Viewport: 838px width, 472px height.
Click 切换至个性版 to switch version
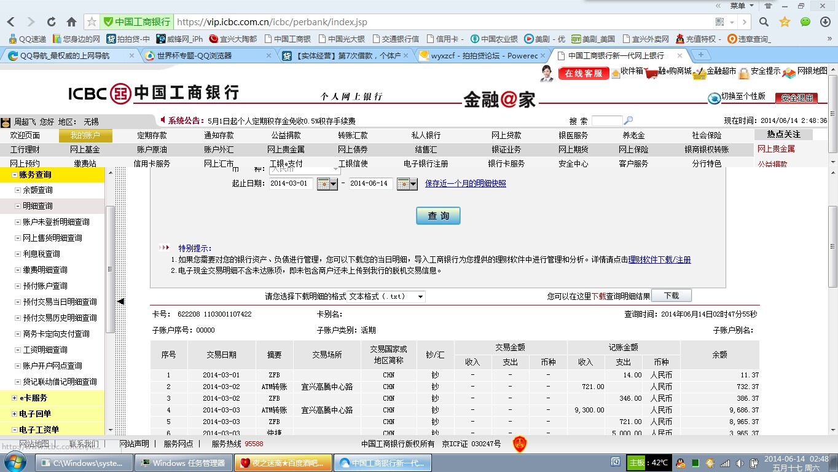click(743, 96)
